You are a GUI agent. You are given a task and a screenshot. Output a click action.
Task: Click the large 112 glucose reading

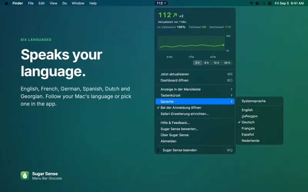click(165, 15)
